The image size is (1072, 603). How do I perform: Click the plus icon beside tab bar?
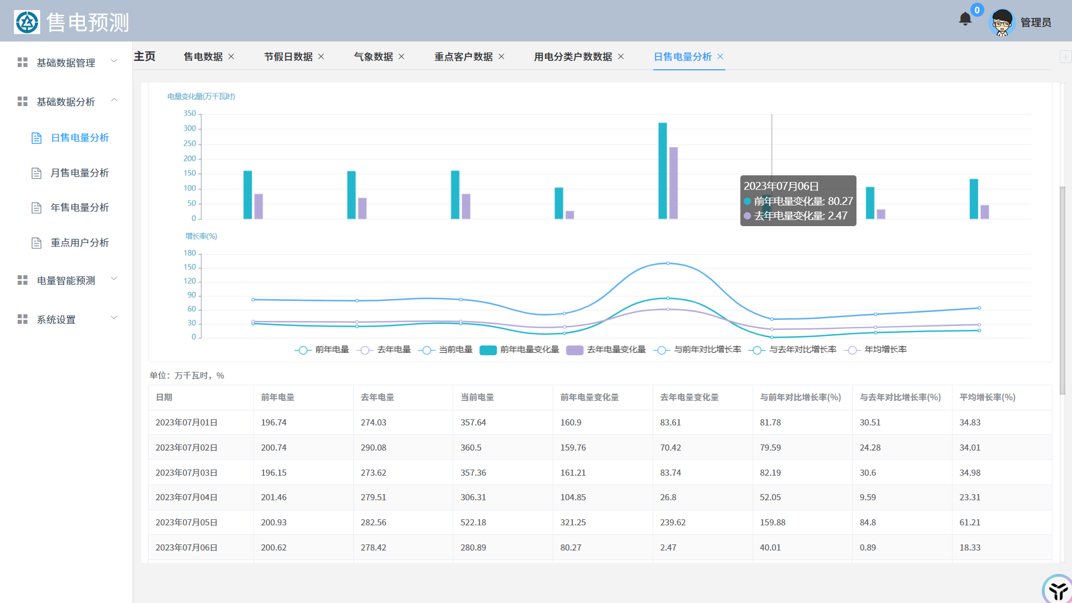pyautogui.click(x=1065, y=57)
